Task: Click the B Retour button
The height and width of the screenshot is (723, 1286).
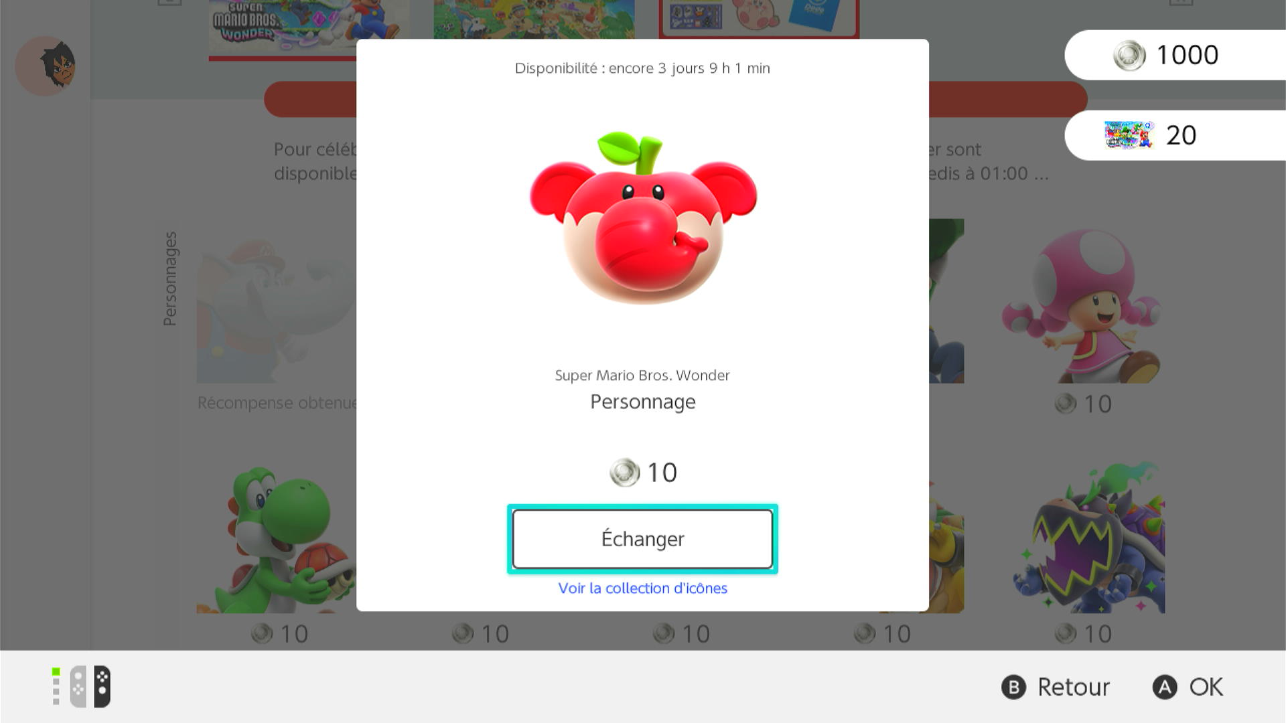Action: [x=1056, y=688]
